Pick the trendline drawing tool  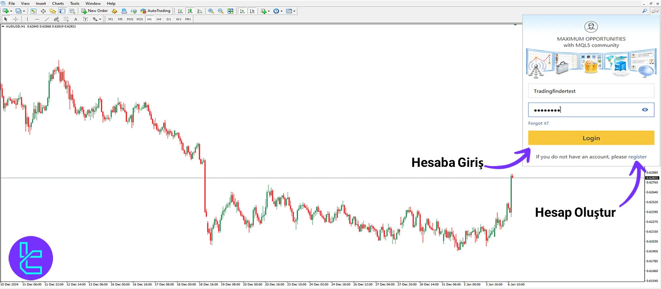(47, 19)
